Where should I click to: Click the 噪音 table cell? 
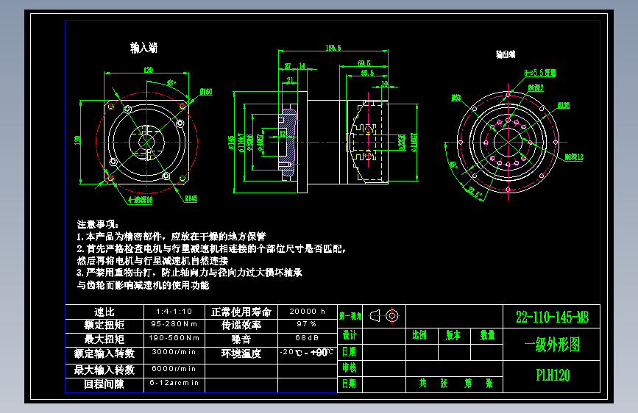pyautogui.click(x=241, y=339)
